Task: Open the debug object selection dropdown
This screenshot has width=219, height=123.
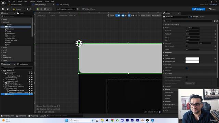Action: click(65, 9)
